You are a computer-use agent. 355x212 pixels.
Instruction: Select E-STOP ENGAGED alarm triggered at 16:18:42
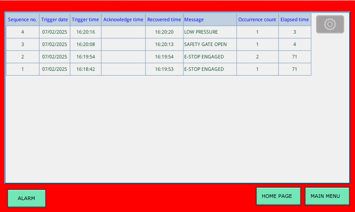click(209, 69)
